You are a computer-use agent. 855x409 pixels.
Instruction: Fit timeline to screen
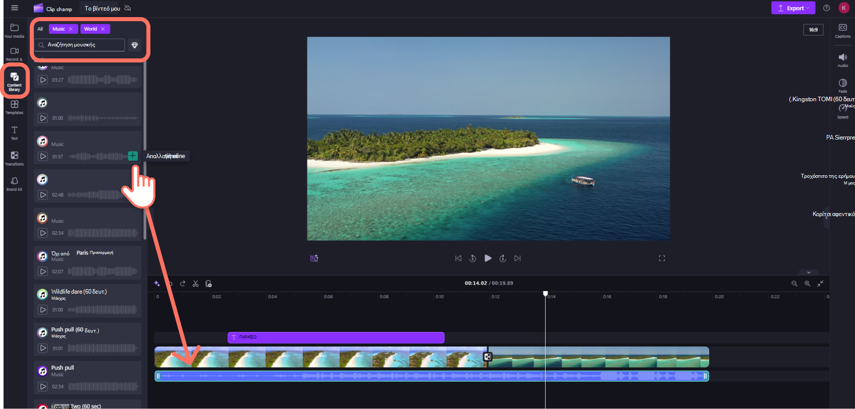tap(820, 284)
